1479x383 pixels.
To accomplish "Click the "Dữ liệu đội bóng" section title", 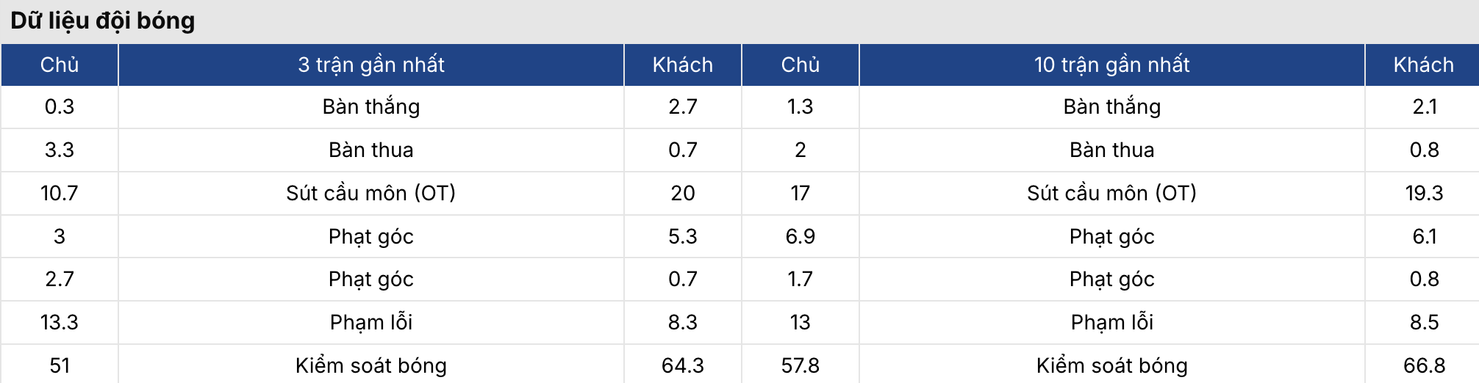I will (103, 21).
